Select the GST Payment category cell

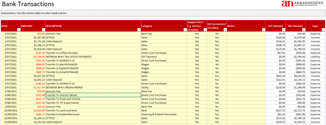pos(164,56)
